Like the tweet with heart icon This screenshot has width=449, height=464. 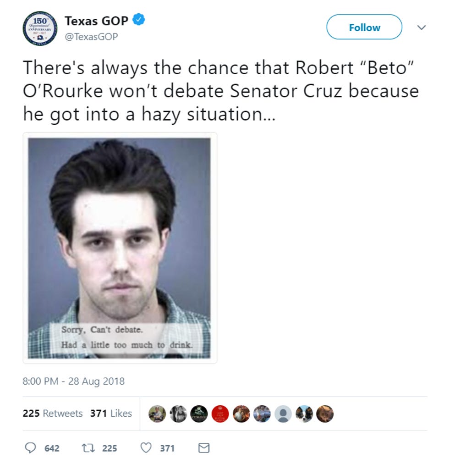coord(146,448)
